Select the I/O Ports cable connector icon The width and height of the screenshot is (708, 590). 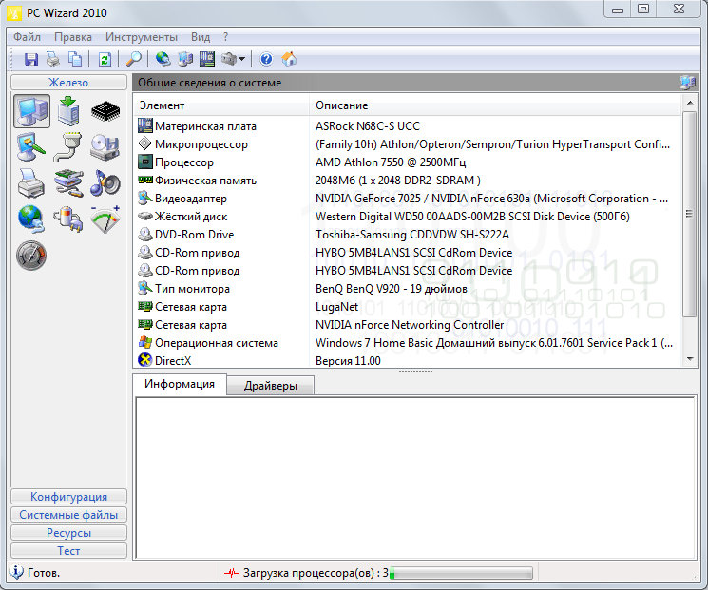pyautogui.click(x=68, y=147)
